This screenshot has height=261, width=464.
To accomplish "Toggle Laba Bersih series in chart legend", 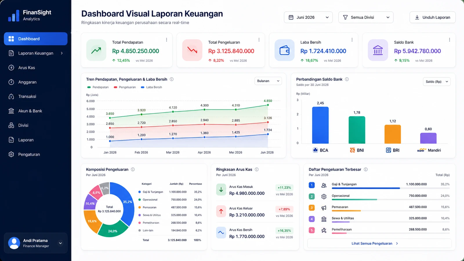I will (x=151, y=87).
